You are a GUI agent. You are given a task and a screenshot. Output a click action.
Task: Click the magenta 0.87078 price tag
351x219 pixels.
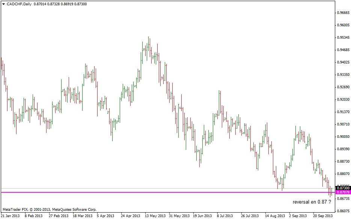tap(343, 192)
